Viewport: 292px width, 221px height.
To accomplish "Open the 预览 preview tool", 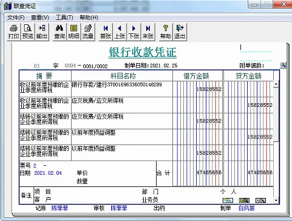I will pos(28,32).
